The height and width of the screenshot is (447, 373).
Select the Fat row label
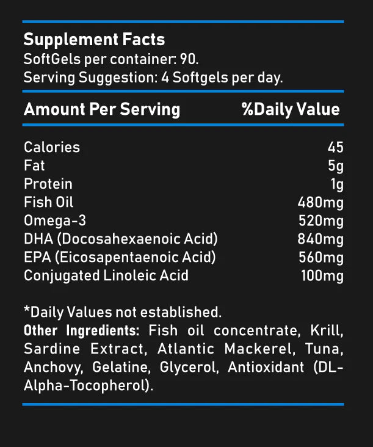point(34,165)
